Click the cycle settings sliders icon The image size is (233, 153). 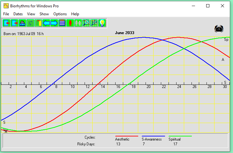[x=30, y=23]
